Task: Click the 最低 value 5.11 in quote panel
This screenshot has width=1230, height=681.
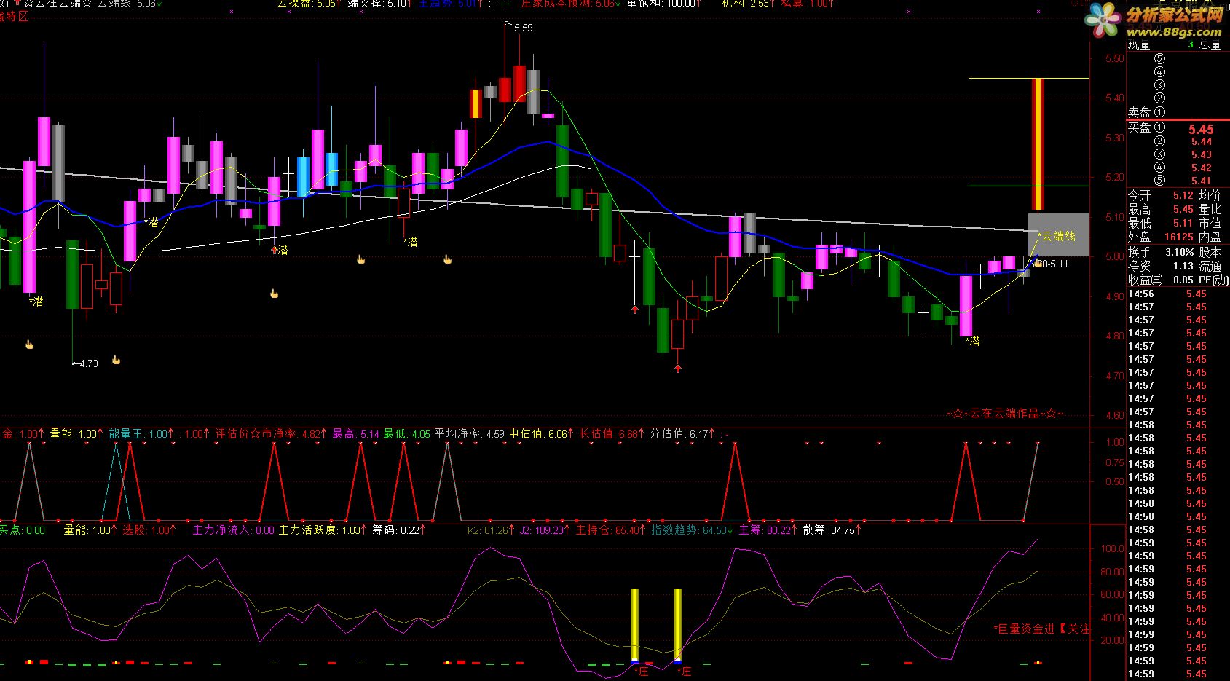Action: pyautogui.click(x=1183, y=223)
